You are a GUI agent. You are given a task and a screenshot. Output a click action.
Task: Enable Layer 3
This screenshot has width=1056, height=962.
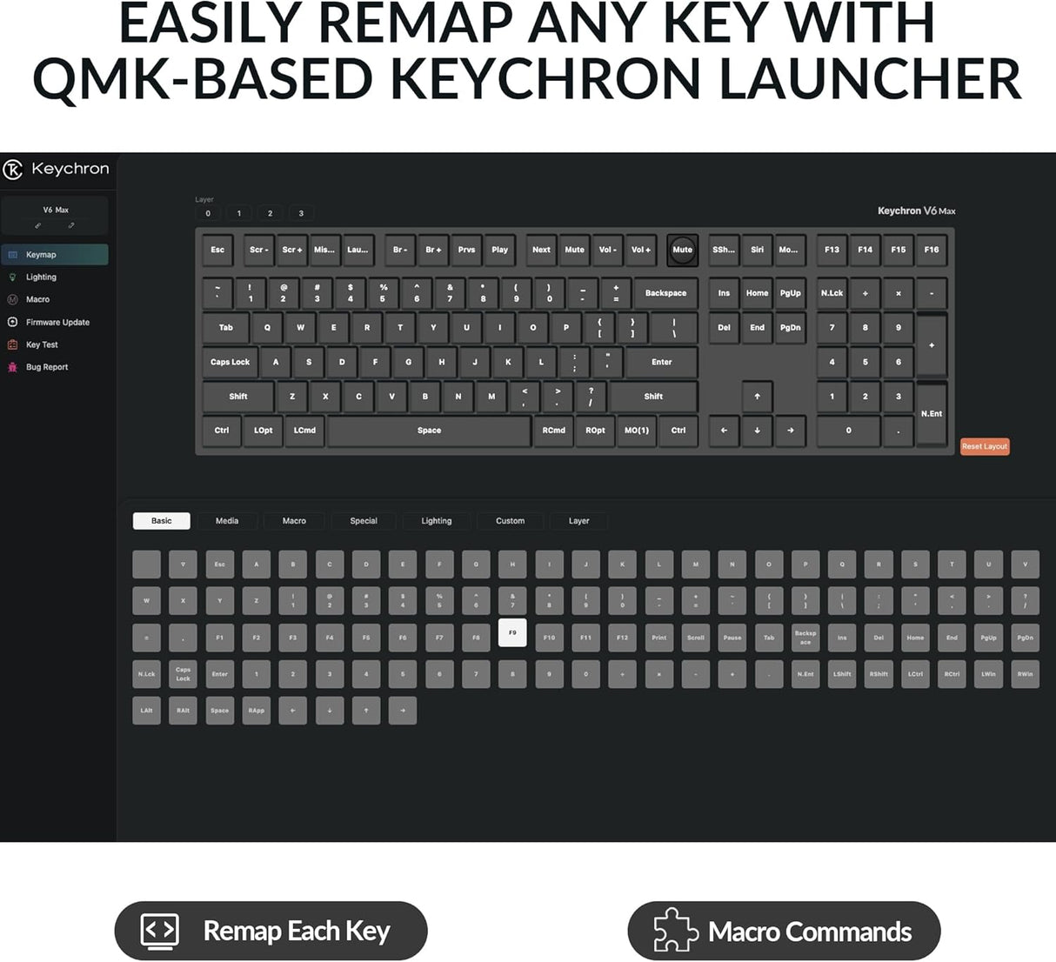click(301, 213)
